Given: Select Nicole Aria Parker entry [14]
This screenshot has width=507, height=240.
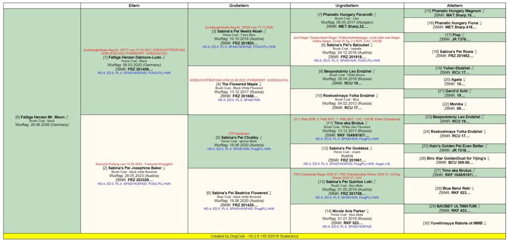Looking at the screenshot, I should [x=347, y=211].
